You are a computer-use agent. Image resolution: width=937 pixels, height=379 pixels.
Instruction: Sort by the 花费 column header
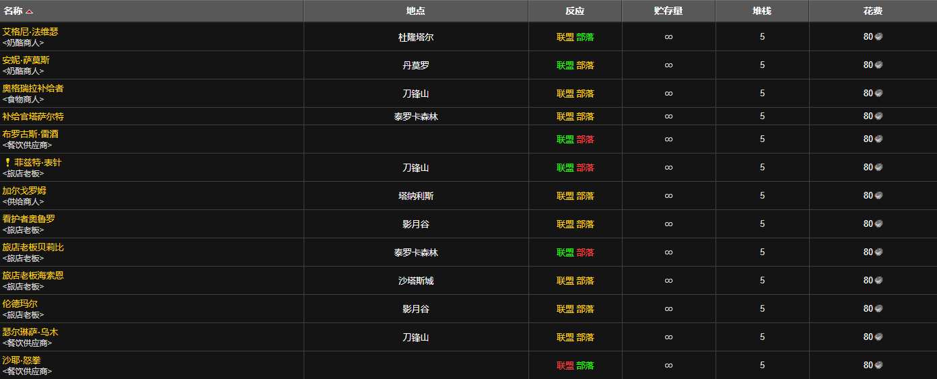(873, 11)
